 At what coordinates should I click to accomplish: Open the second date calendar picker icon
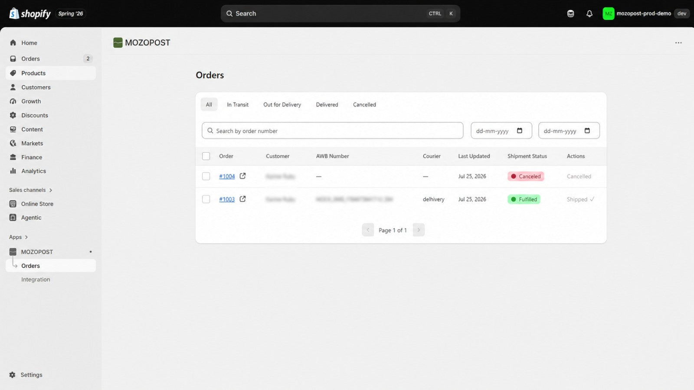tap(587, 130)
